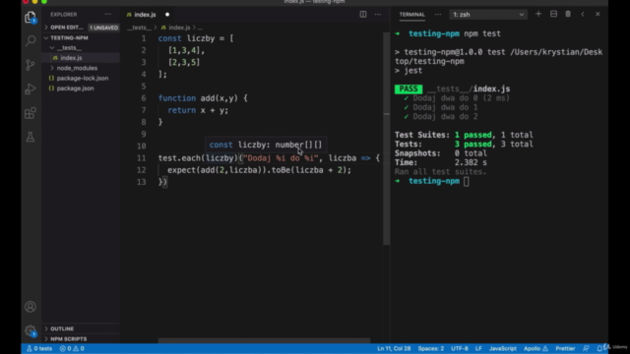Click 'add' in the function declaration
Viewport: 630px width, 354px height.
(x=208, y=98)
